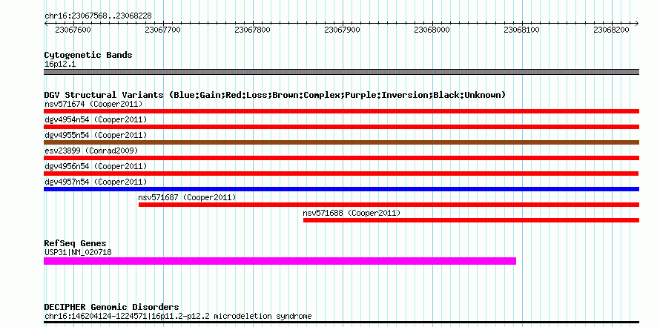
Task: Click the RefSeq Genes track heading
Action: (76, 244)
